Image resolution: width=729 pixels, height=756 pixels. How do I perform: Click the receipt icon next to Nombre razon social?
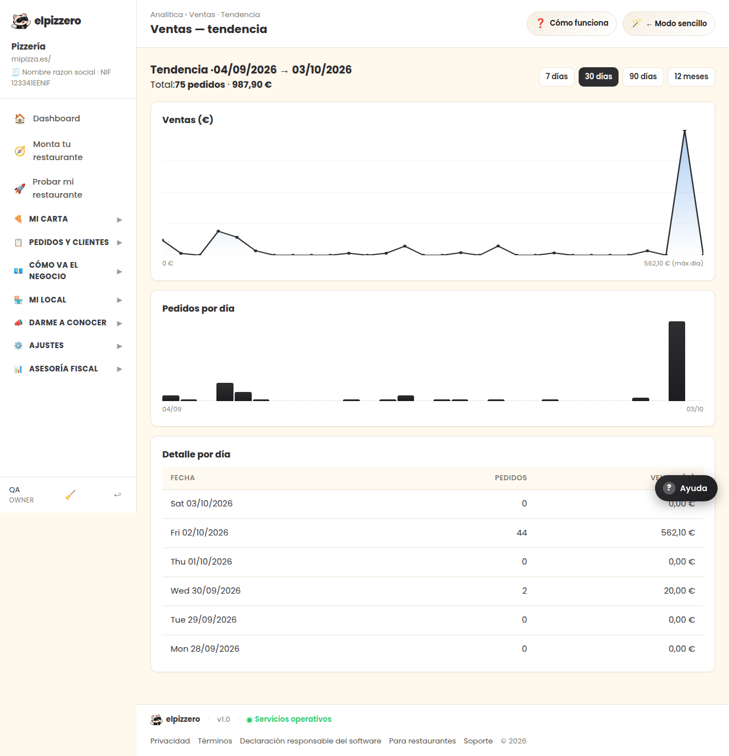tap(15, 72)
